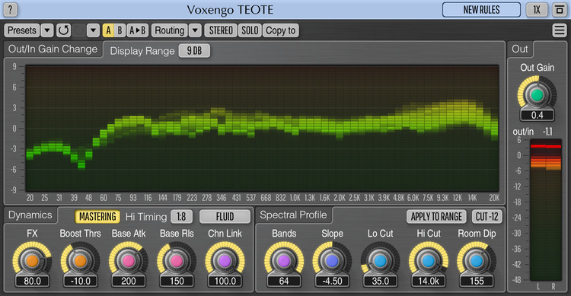Open the undo history dropdown arrow
The image size is (571, 296).
(x=93, y=30)
